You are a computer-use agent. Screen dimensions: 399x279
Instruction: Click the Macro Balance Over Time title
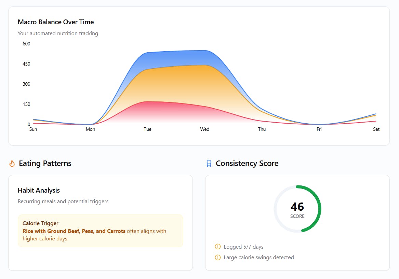(x=56, y=22)
